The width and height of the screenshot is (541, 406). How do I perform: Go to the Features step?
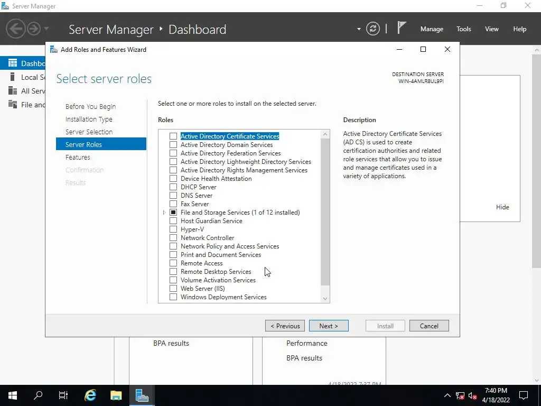pos(78,157)
